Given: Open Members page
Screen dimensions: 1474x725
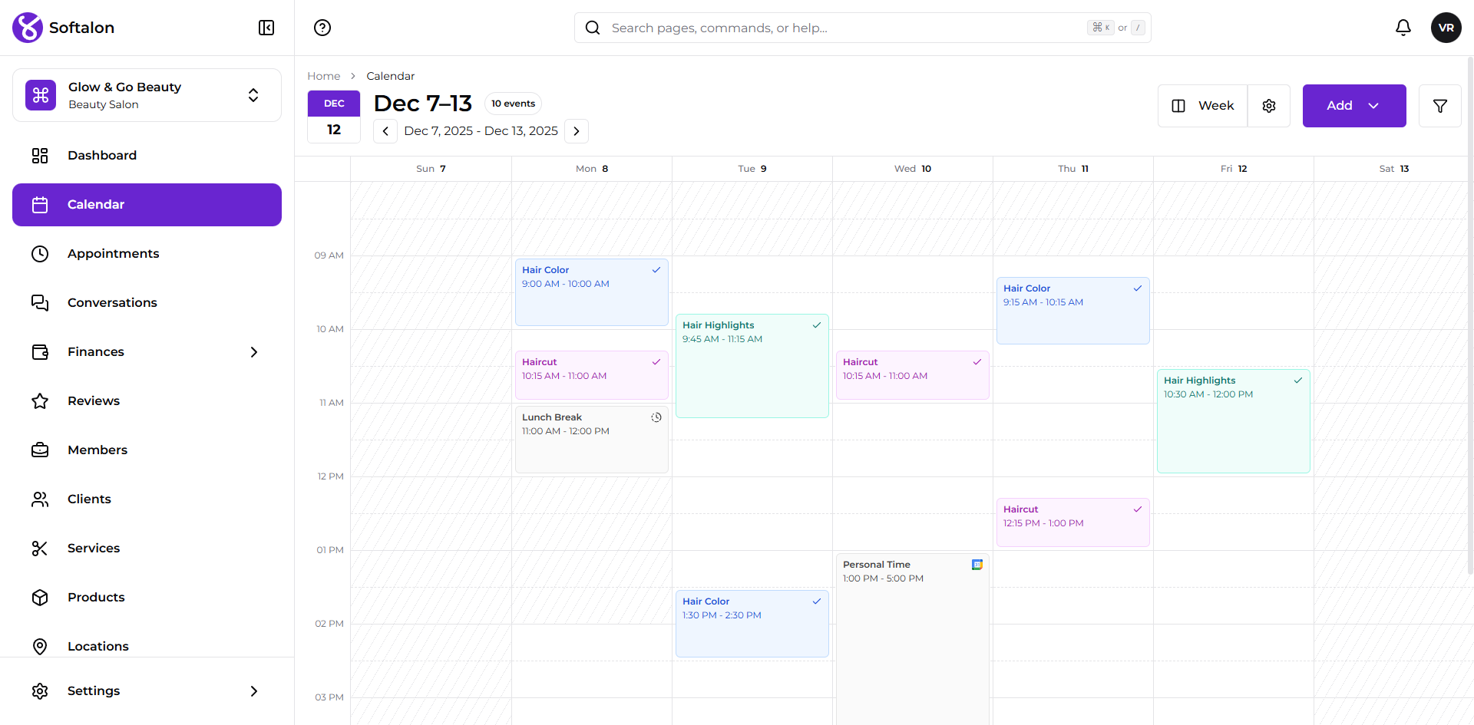Looking at the screenshot, I should [x=147, y=450].
